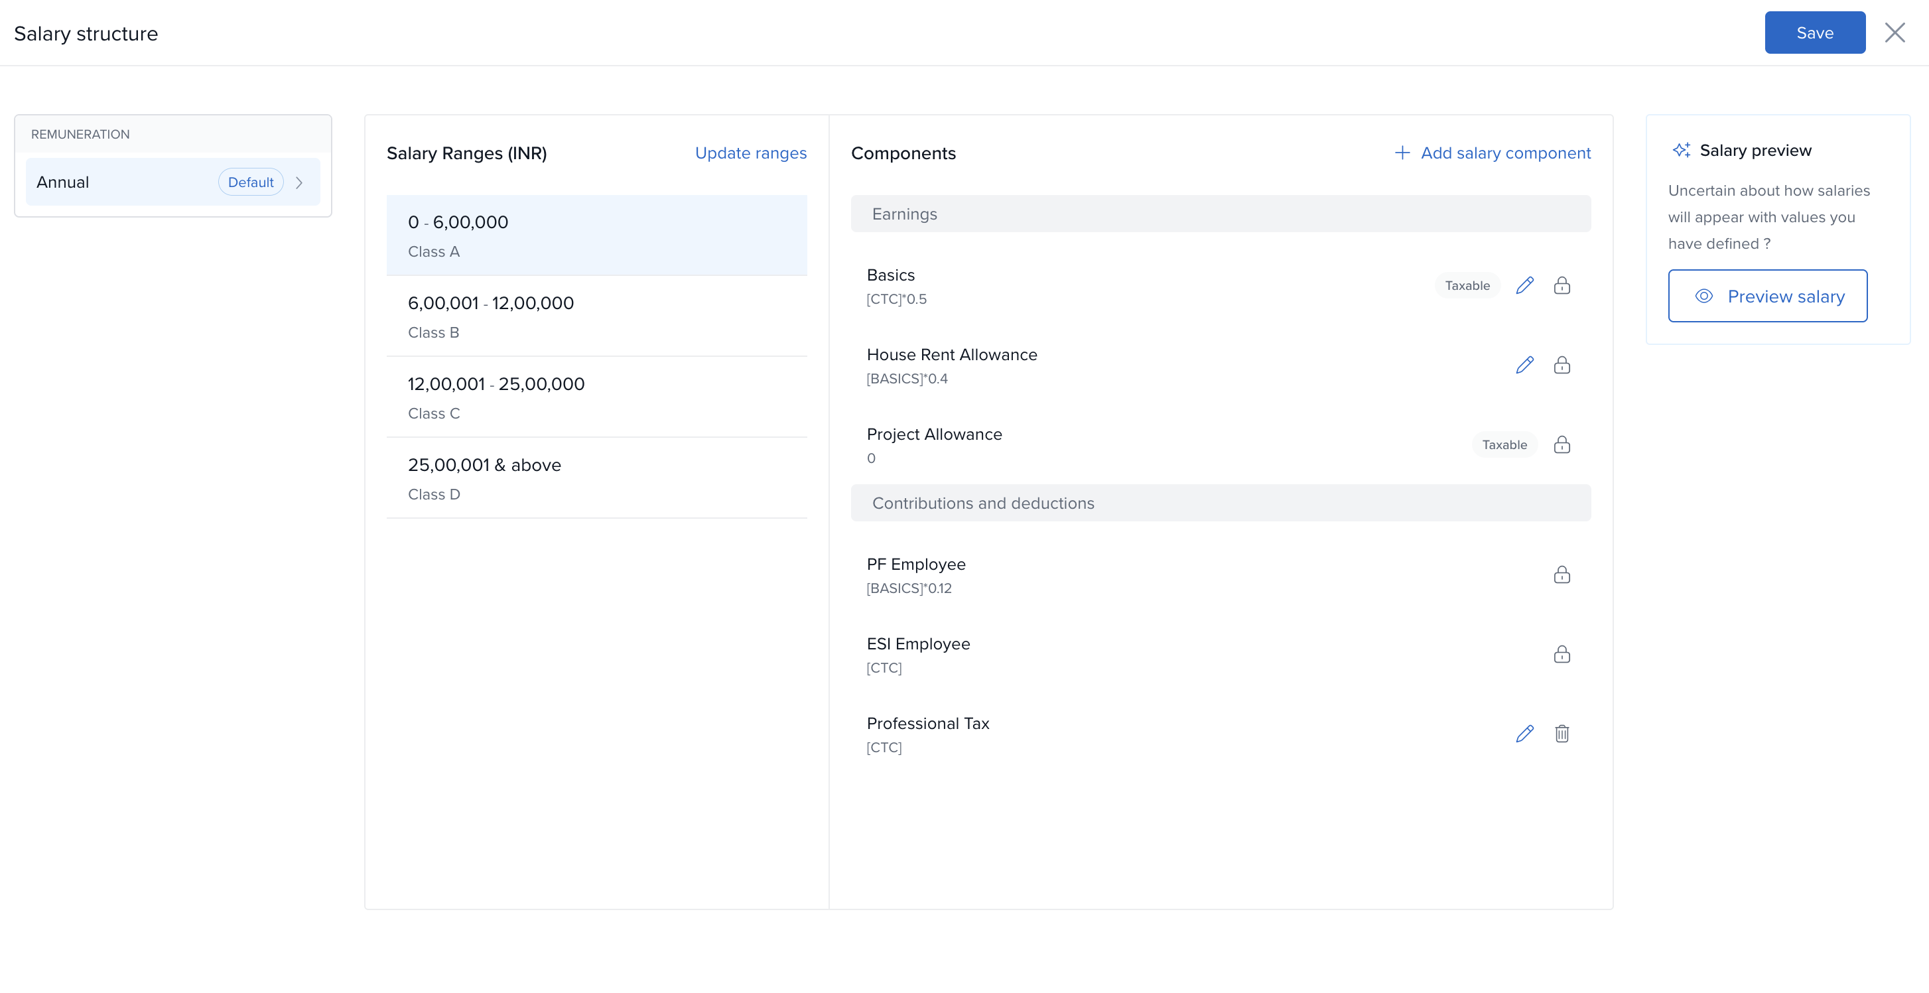Image resolution: width=1929 pixels, height=993 pixels.
Task: Click the lock icon for House Rent Allowance
Action: 1562,365
